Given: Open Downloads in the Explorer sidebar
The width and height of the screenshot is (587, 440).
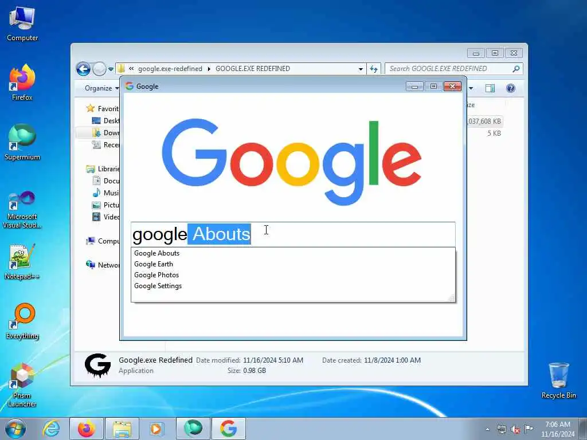Looking at the screenshot, I should 105,133.
